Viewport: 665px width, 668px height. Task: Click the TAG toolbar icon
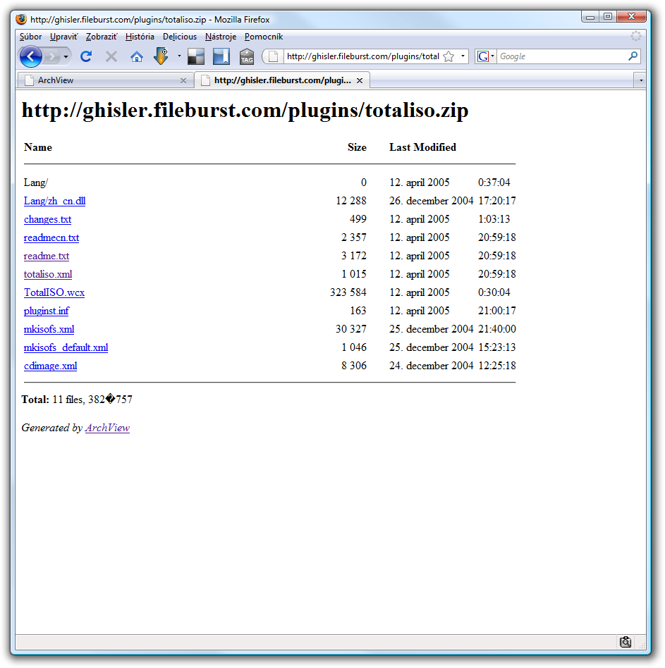(x=247, y=56)
